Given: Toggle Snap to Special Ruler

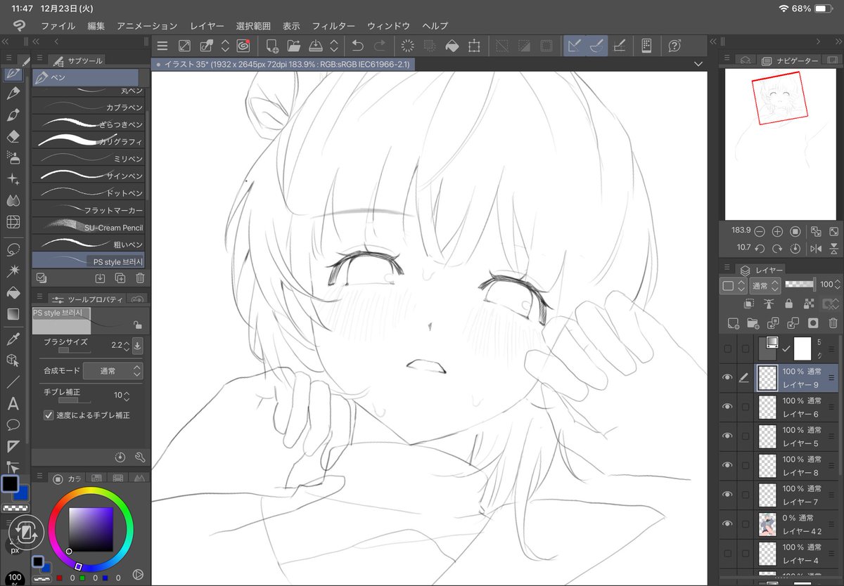Looking at the screenshot, I should click(x=596, y=46).
